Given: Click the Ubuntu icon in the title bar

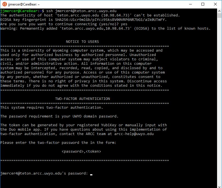Looking at the screenshot, I should [5, 4].
